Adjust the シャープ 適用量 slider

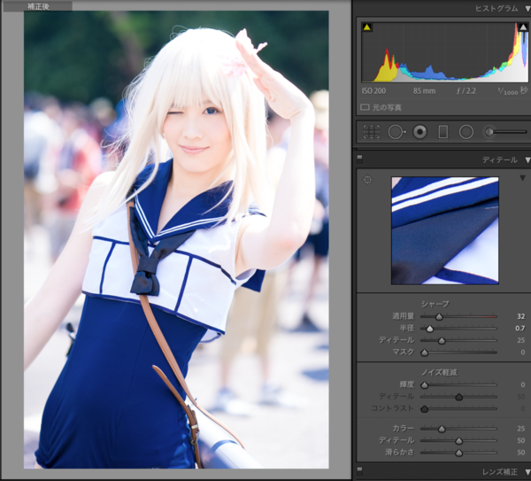439,317
